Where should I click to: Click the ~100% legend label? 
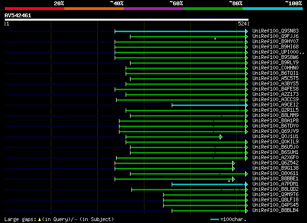294,3
